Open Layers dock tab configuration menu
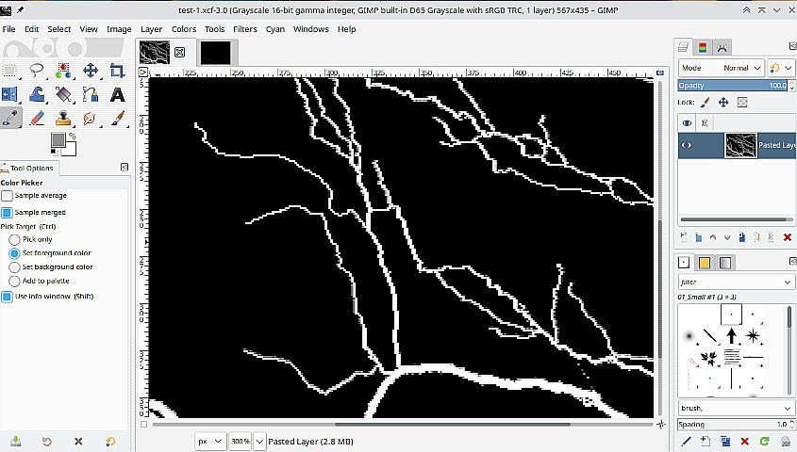Image resolution: width=797 pixels, height=452 pixels. tap(792, 46)
